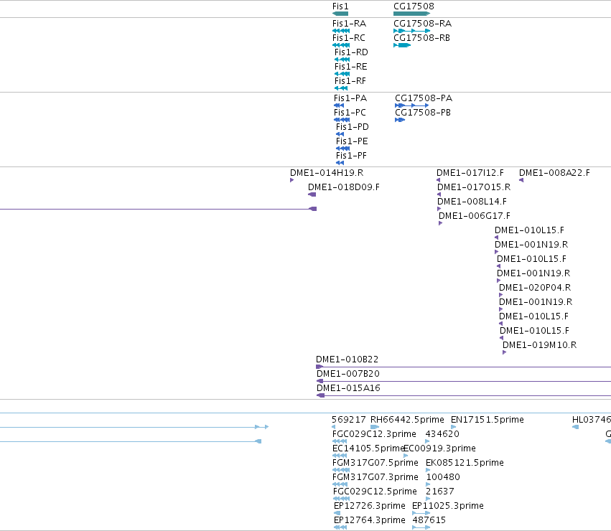Click the 569217 EST label
The image size is (611, 531).
click(349, 420)
